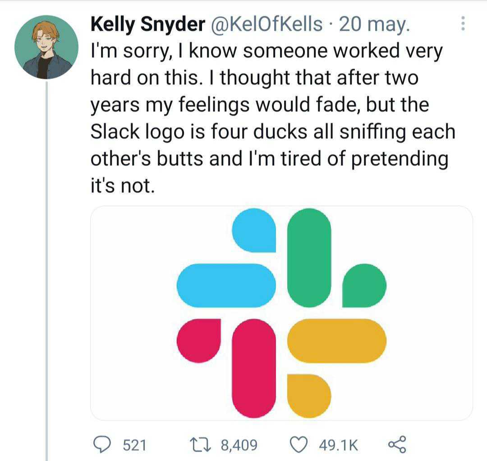View the 521 replies count
The image size is (487, 461).
(x=134, y=445)
